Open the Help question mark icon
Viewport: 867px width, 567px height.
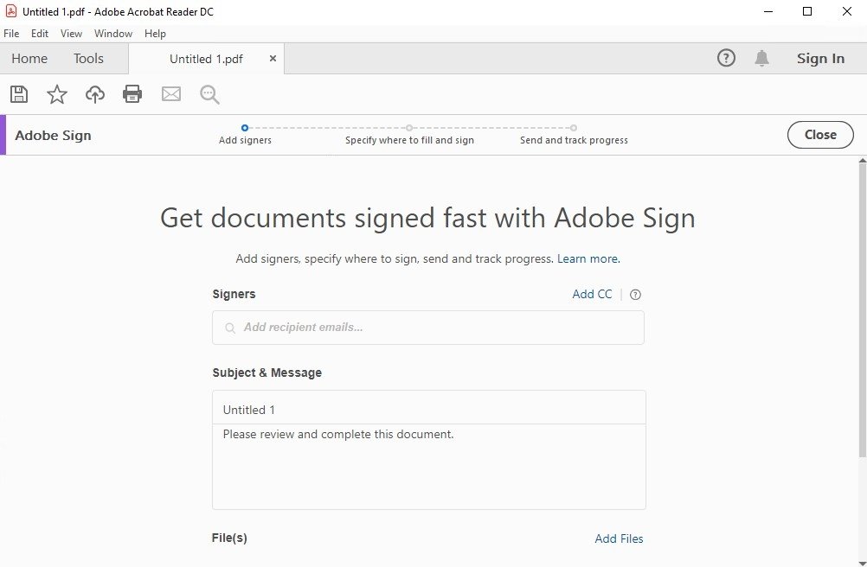click(726, 58)
